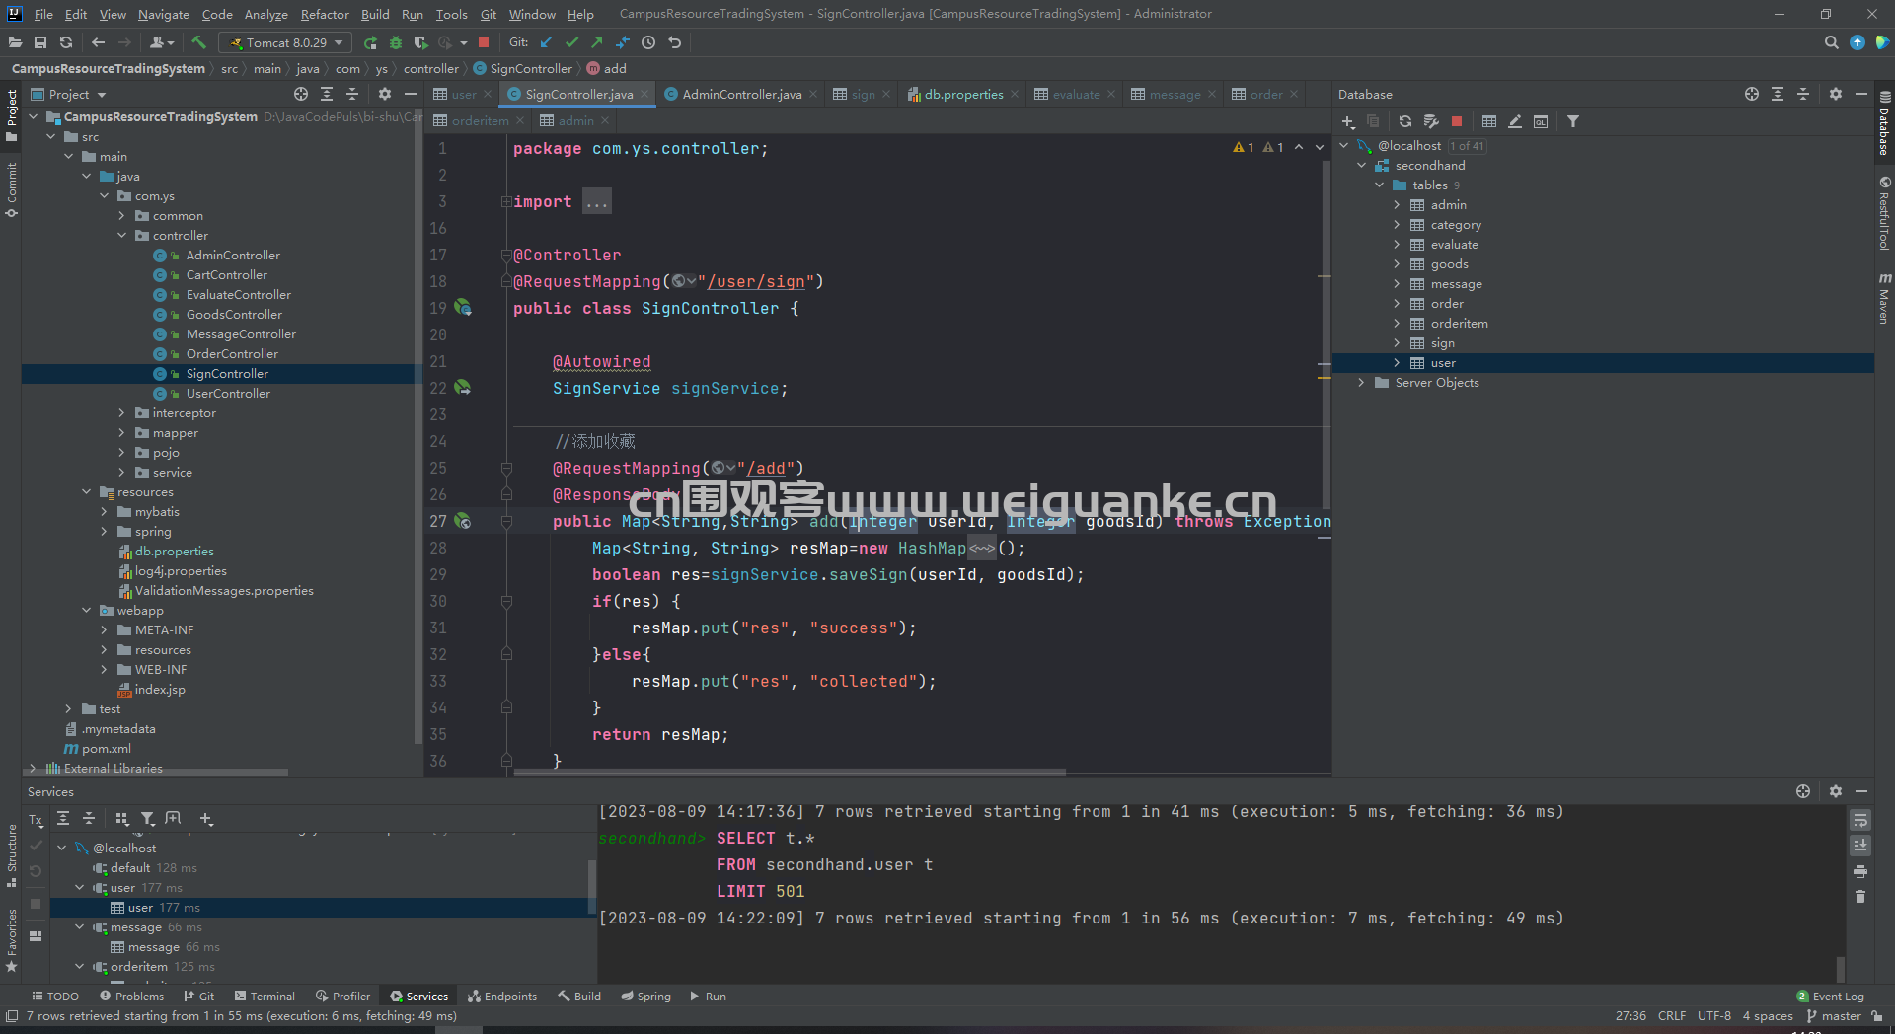Stop the running Tomcat server
Viewport: 1895px width, 1034px height.
click(x=484, y=42)
